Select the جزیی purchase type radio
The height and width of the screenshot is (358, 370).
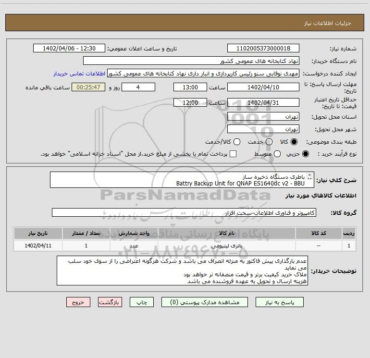pyautogui.click(x=305, y=154)
